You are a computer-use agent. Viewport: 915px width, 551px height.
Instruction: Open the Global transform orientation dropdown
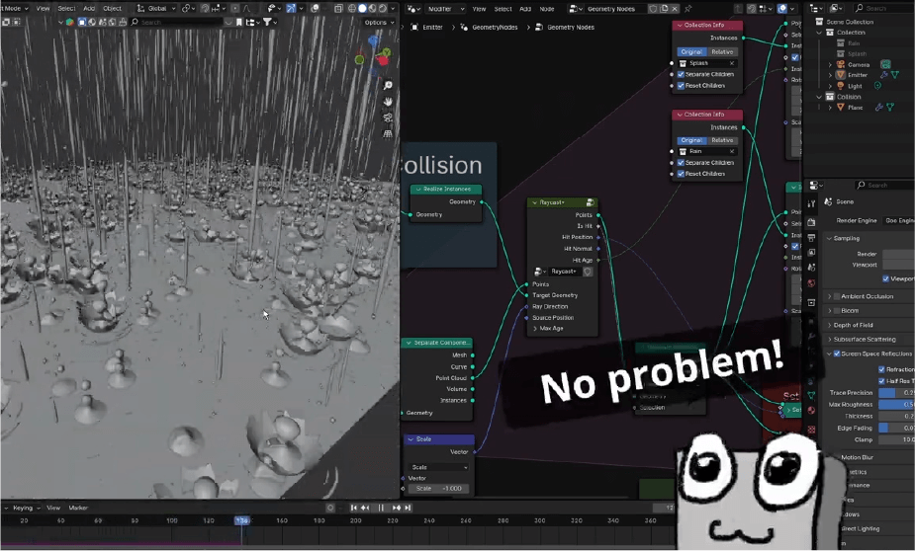[158, 8]
